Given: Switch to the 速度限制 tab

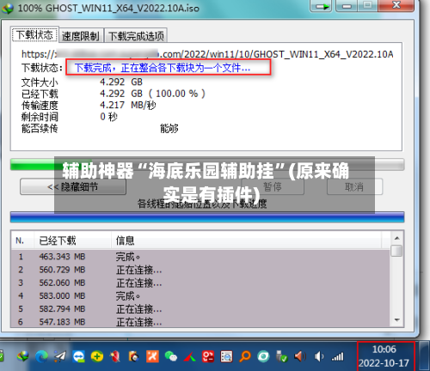Looking at the screenshot, I should 81,36.
